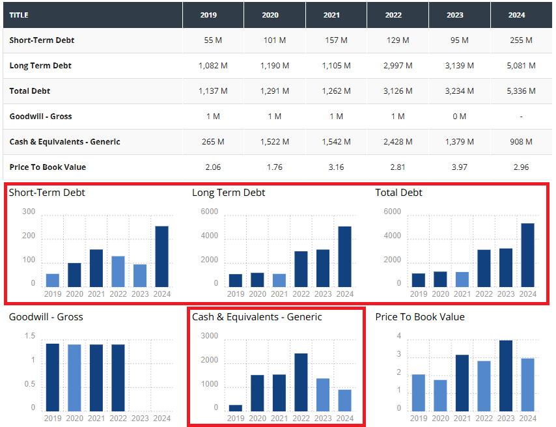Select the 2022 bar in Cash & Equivalents chart
Screen dimensions: 556x427
click(x=301, y=382)
